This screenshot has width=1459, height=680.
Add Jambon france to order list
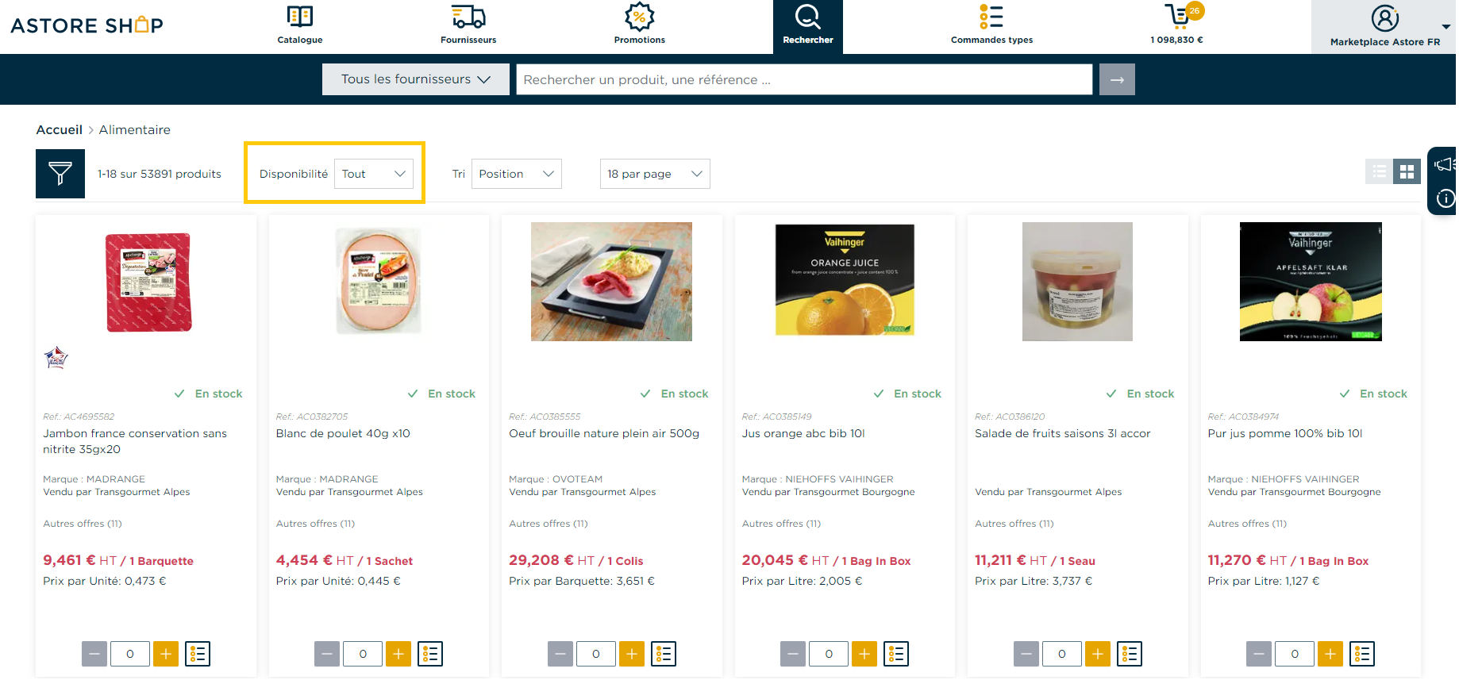(198, 654)
